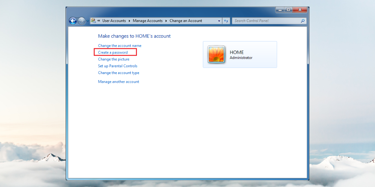Select User Accounts breadcrumb
375x187 pixels.
click(x=114, y=21)
